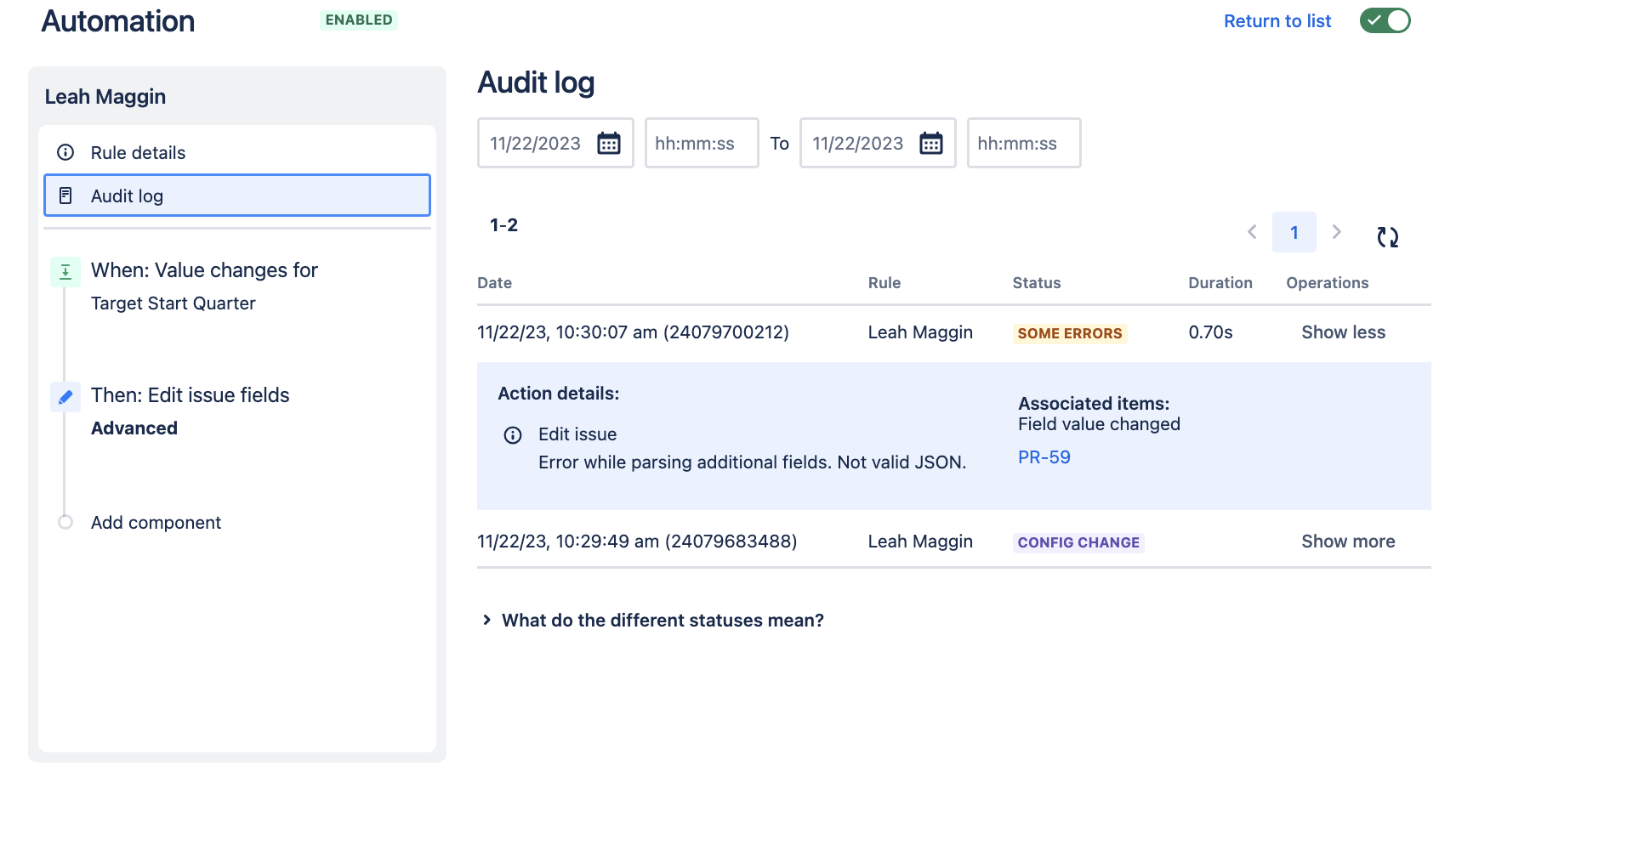Switch to the Audit log tab
Viewport: 1638px width, 862px height.
pyautogui.click(x=127, y=195)
